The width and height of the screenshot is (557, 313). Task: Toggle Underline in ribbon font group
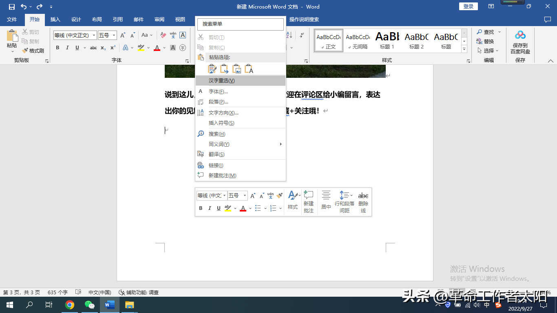coord(77,48)
